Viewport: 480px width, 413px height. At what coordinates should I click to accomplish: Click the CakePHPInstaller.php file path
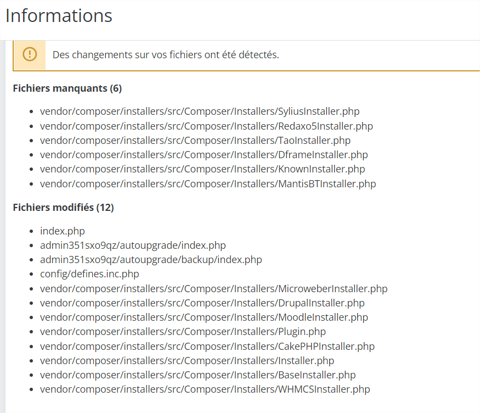click(x=207, y=347)
